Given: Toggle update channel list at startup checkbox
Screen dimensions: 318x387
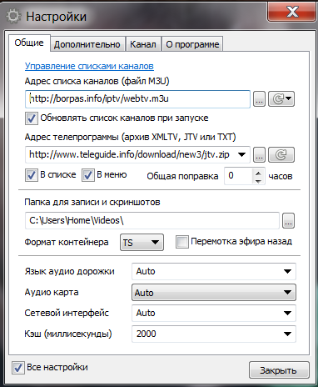Looking at the screenshot, I should 32,118.
